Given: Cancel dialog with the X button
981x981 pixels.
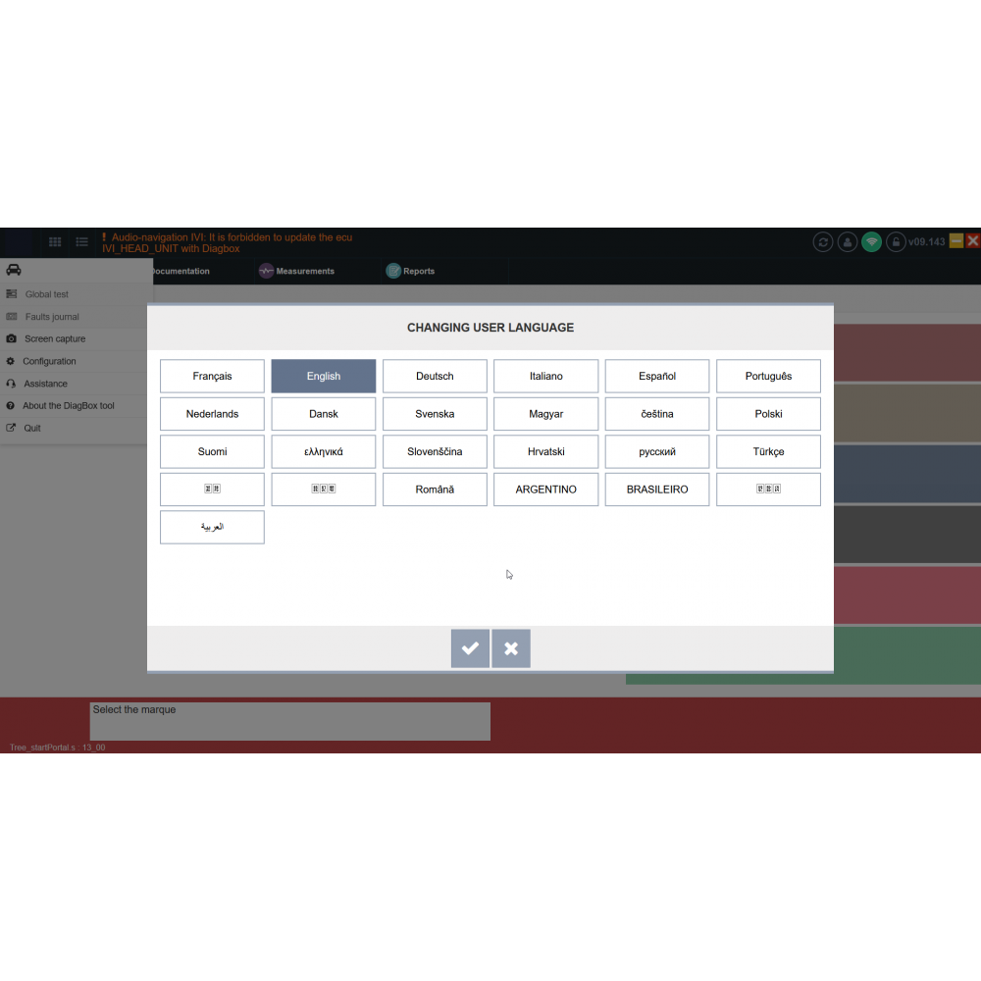Looking at the screenshot, I should coord(511,648).
